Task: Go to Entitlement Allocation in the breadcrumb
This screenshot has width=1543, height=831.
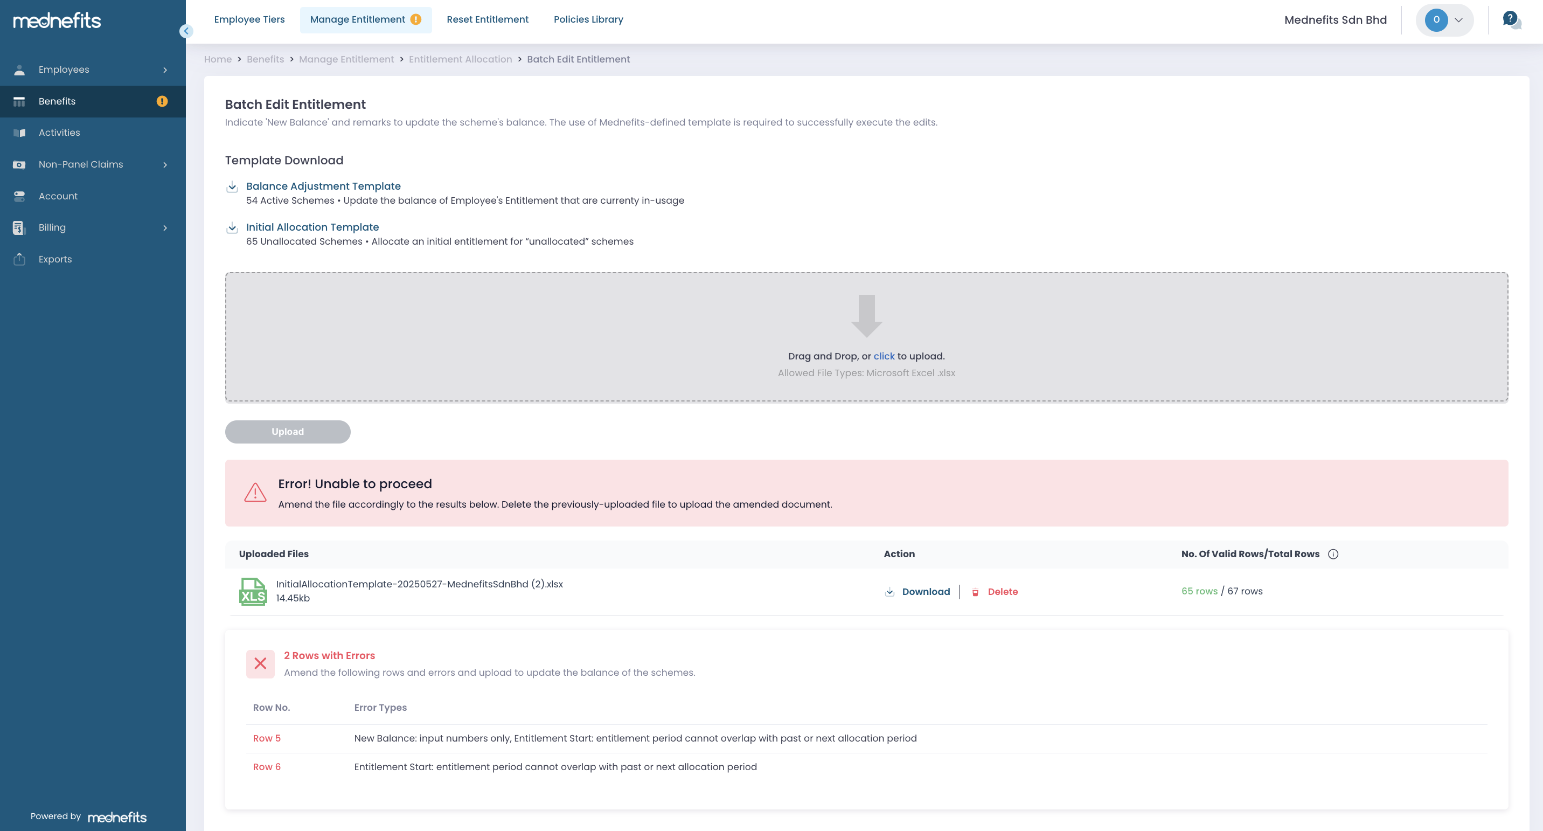Action: pyautogui.click(x=460, y=59)
